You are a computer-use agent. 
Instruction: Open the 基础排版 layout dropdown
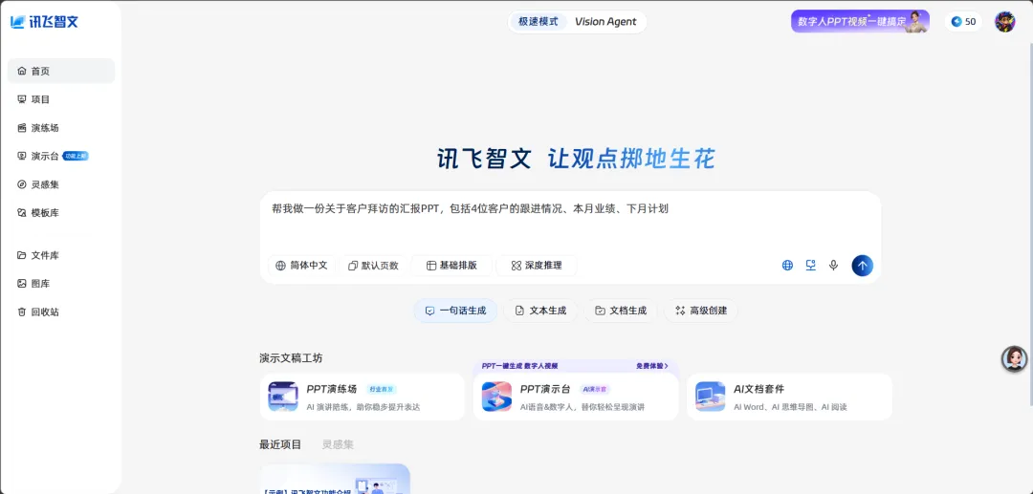pos(451,266)
